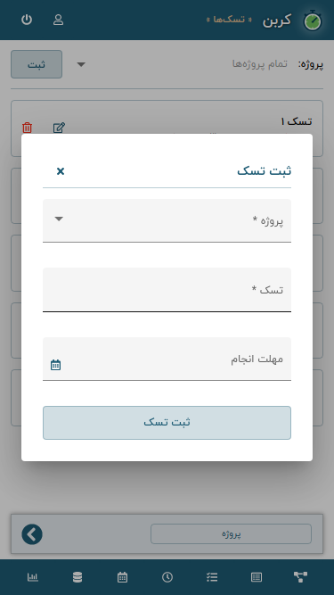This screenshot has width=334, height=595.
Task: Open the project hierarchy icon in bottom bar
Action: tap(301, 577)
